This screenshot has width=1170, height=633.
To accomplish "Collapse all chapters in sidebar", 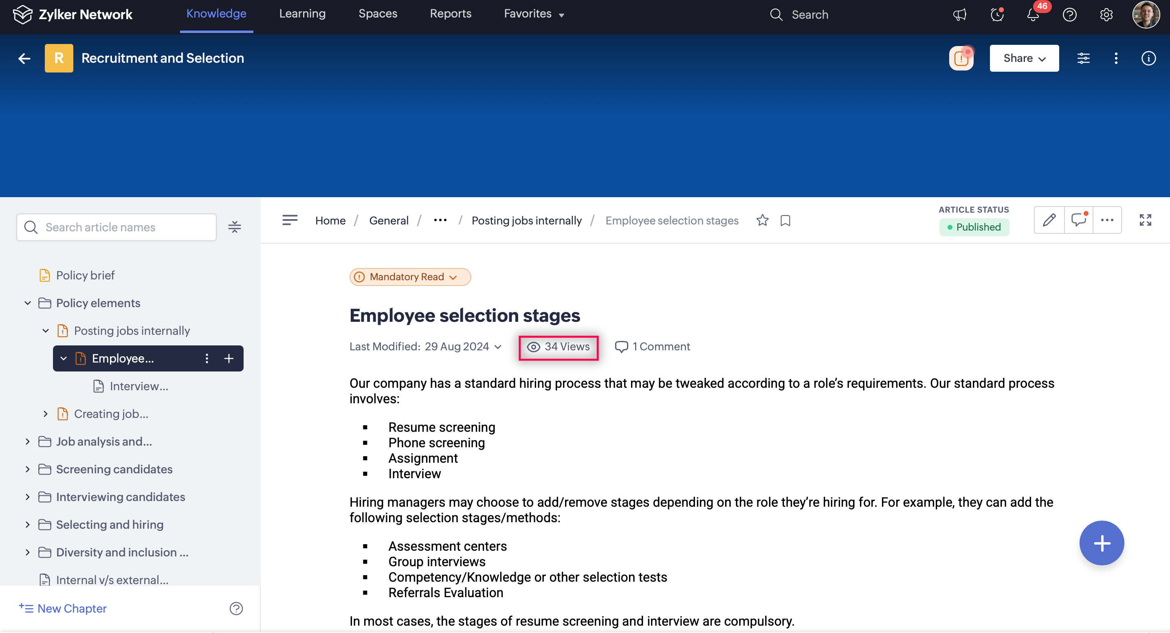I will (x=234, y=227).
